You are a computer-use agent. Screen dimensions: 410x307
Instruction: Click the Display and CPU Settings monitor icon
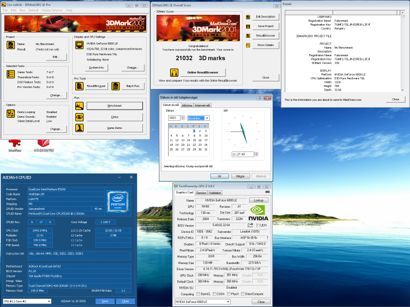(79, 45)
